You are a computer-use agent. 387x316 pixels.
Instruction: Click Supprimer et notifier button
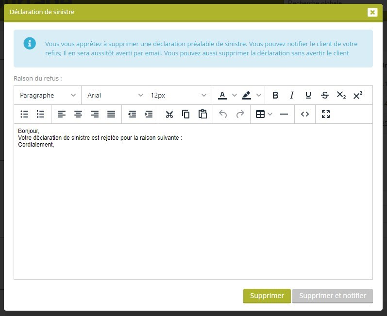click(x=333, y=296)
